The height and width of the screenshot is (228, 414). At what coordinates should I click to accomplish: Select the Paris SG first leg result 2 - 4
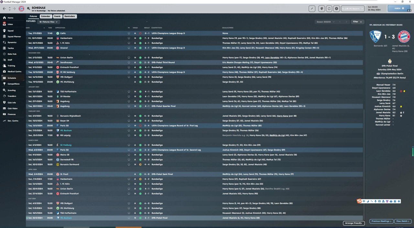click(x=147, y=125)
